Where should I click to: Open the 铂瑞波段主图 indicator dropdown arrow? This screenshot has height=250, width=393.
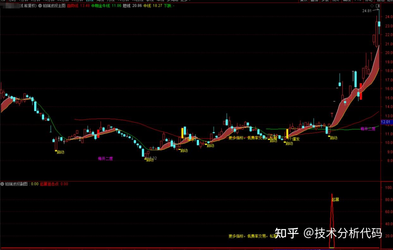tap(40, 6)
